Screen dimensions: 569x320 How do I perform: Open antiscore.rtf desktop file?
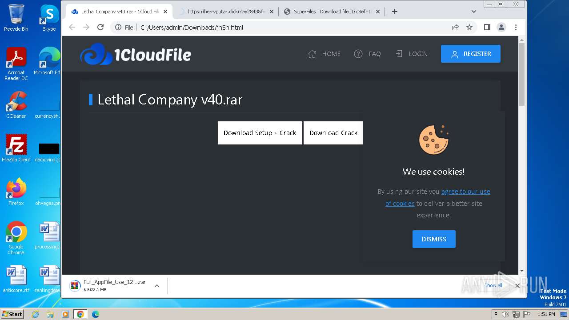pyautogui.click(x=16, y=279)
